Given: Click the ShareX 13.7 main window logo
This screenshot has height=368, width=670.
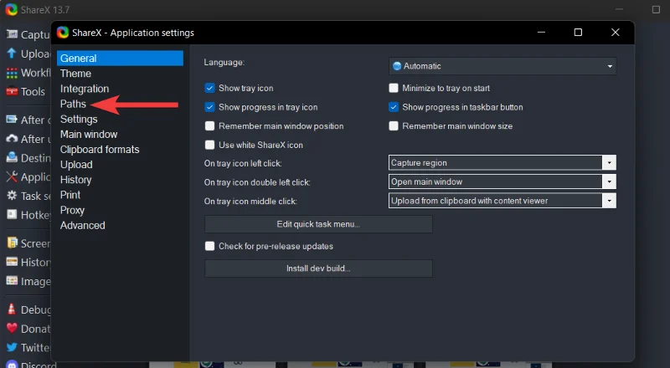Looking at the screenshot, I should point(12,9).
